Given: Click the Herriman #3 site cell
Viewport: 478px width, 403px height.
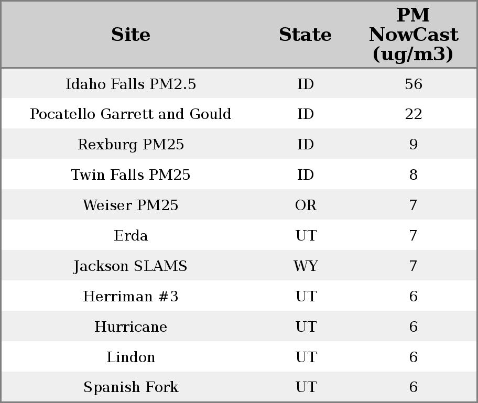Looking at the screenshot, I should [x=131, y=297].
